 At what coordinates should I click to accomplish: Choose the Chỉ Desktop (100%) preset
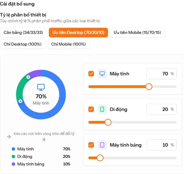(x=23, y=44)
